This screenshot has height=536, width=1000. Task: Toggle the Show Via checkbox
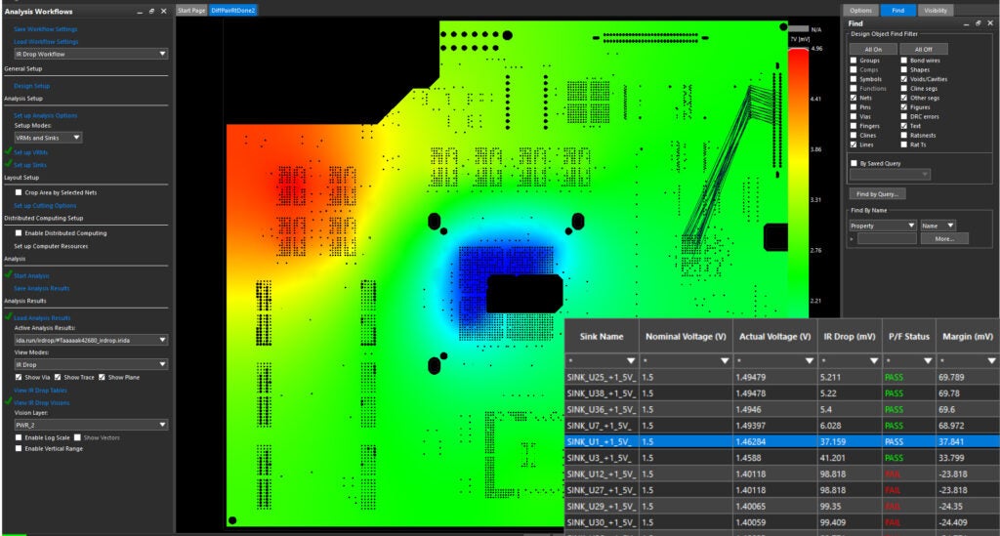click(x=19, y=377)
